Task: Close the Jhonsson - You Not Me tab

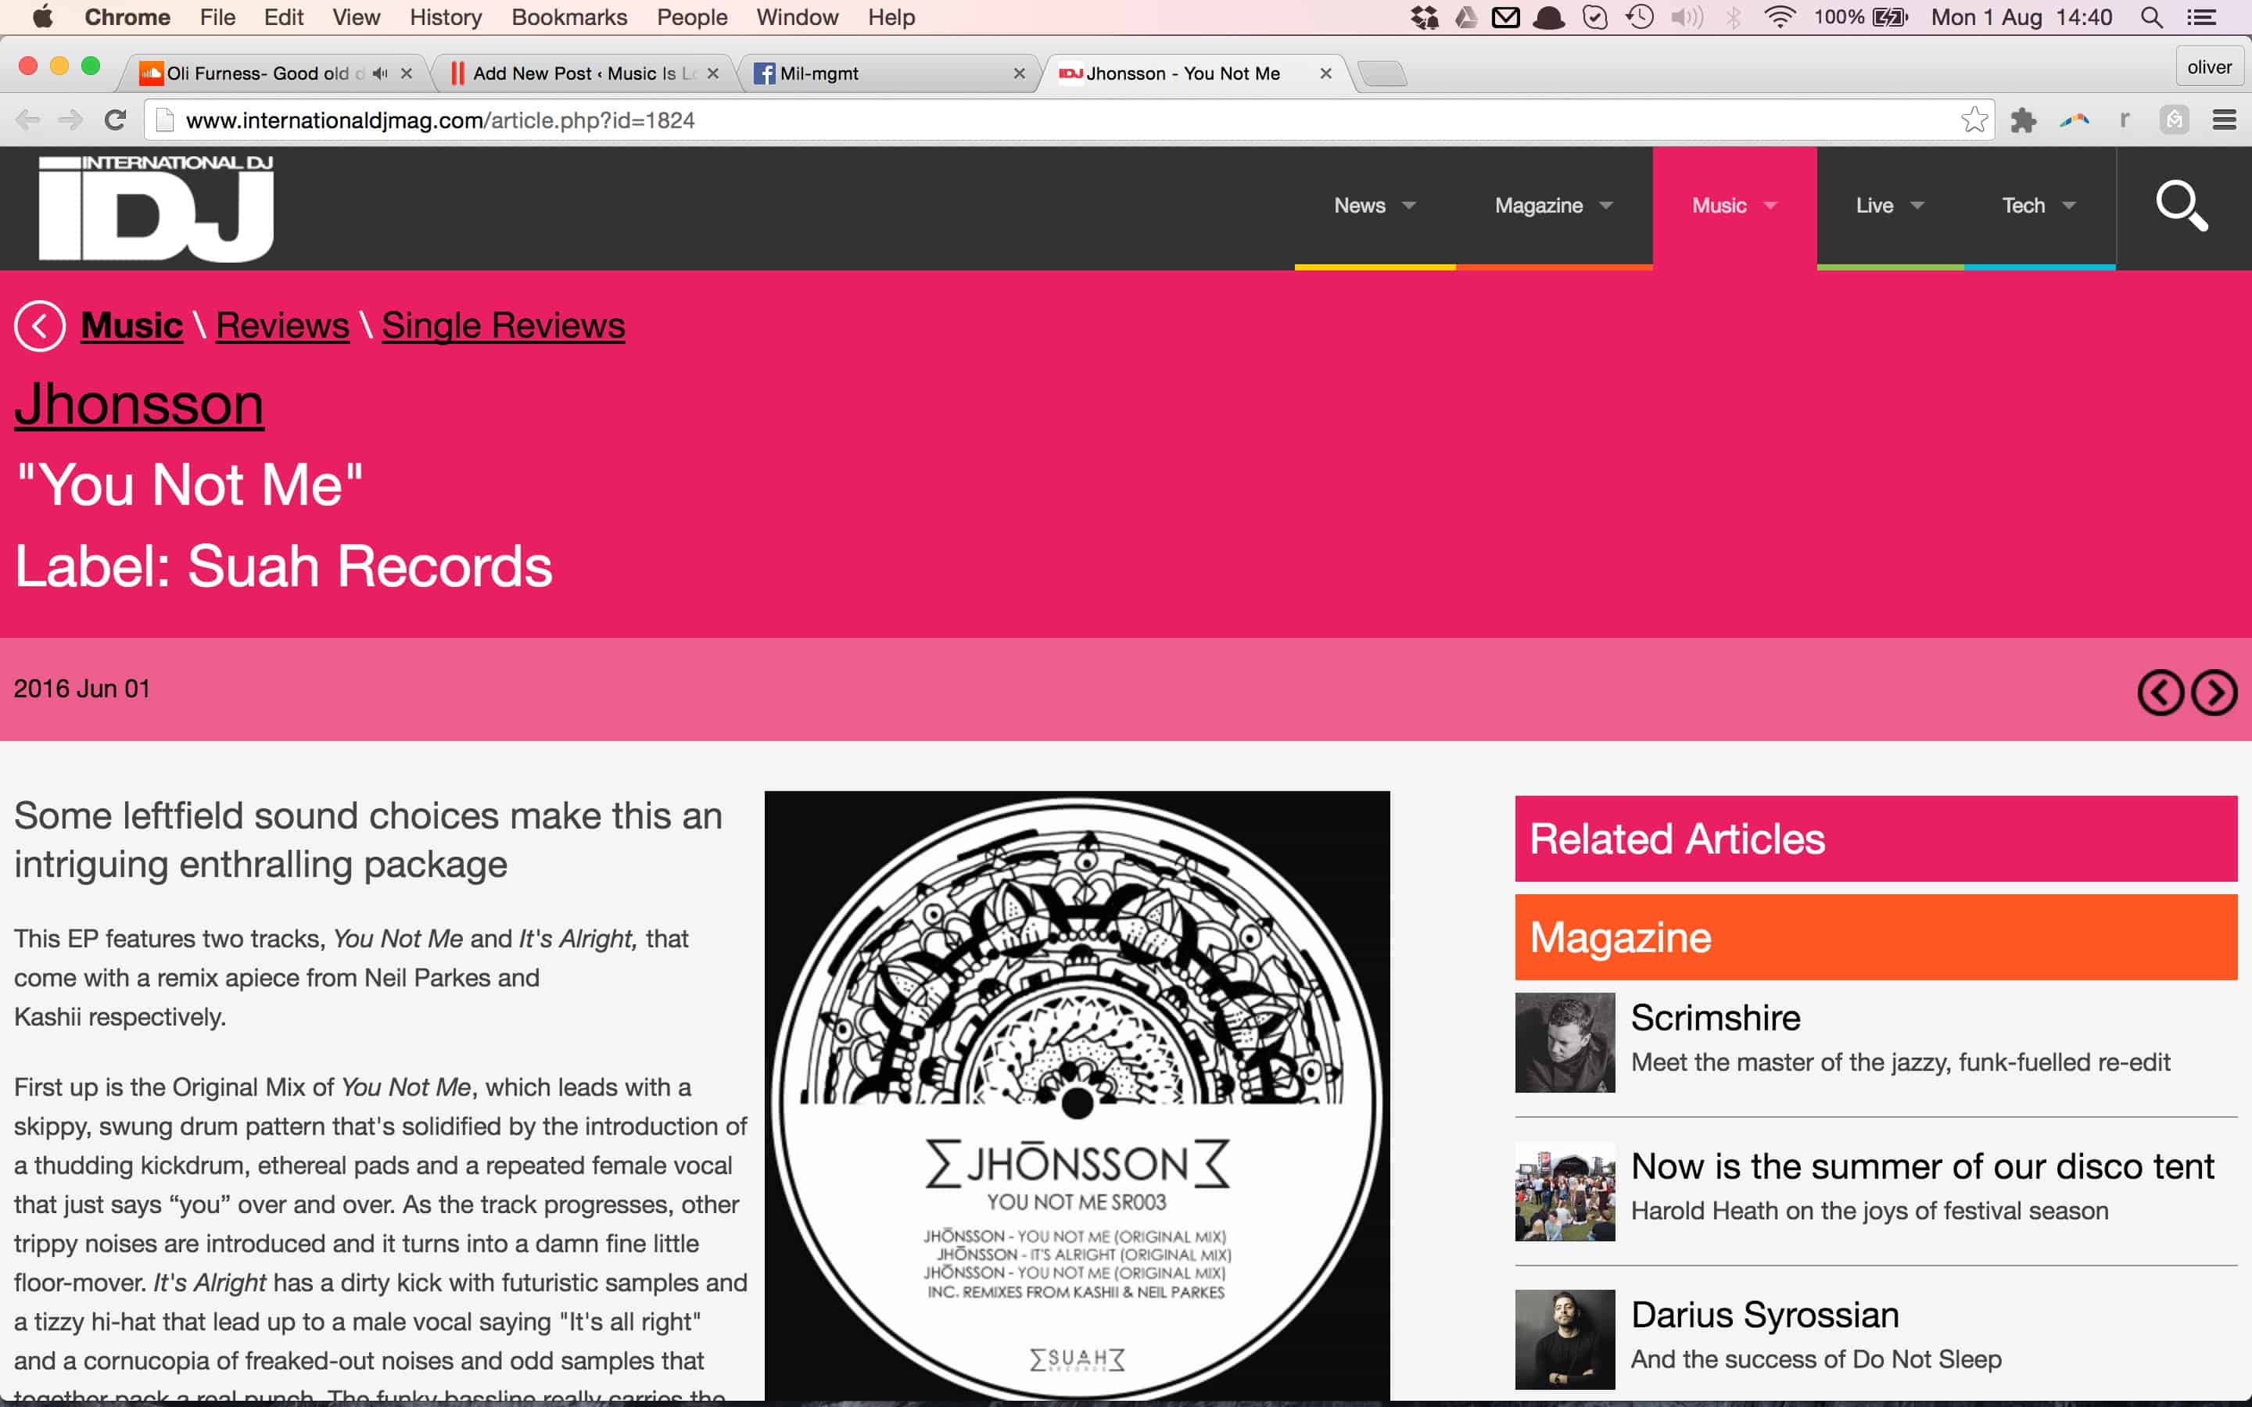Action: pyautogui.click(x=1325, y=73)
